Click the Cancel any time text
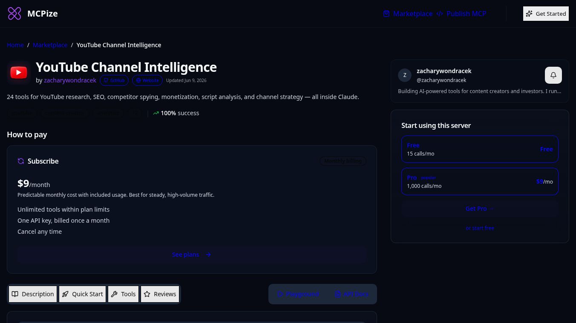Viewport: 576px width, 323px height. 40,232
